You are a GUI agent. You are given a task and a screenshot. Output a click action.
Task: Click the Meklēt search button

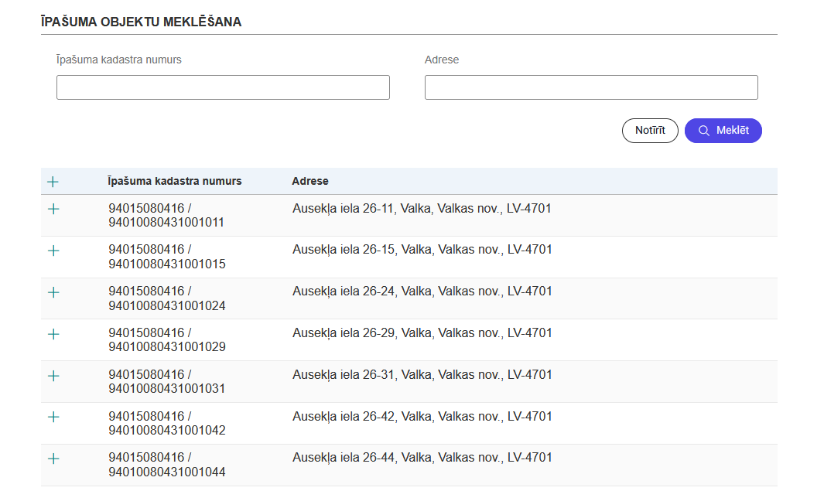[x=723, y=131]
